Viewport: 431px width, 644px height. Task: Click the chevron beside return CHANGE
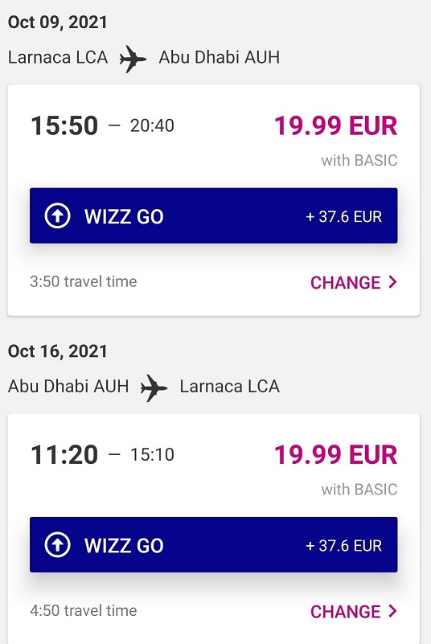coord(392,611)
